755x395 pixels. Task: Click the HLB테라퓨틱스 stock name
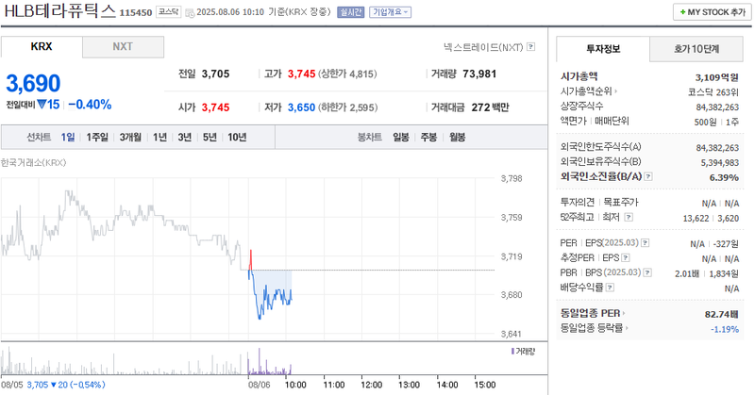coord(60,11)
